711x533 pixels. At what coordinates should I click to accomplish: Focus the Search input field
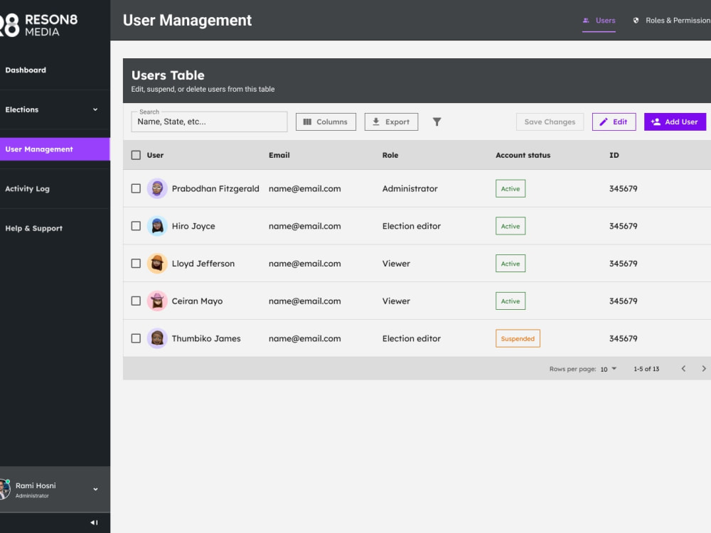209,122
